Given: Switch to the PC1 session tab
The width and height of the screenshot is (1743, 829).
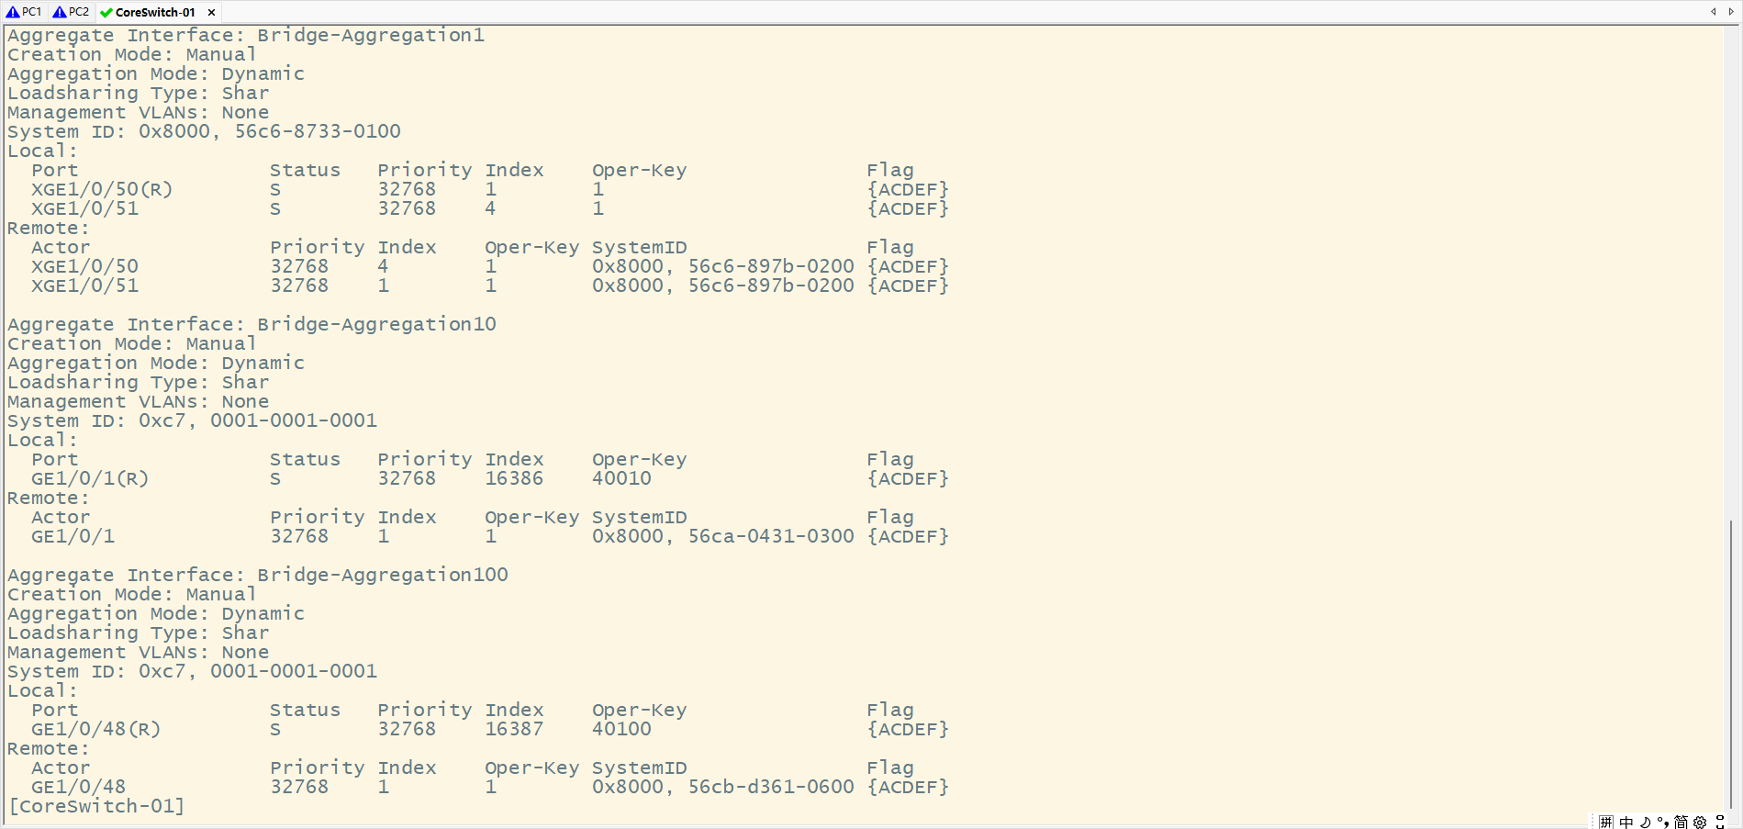Looking at the screenshot, I should click(x=25, y=12).
